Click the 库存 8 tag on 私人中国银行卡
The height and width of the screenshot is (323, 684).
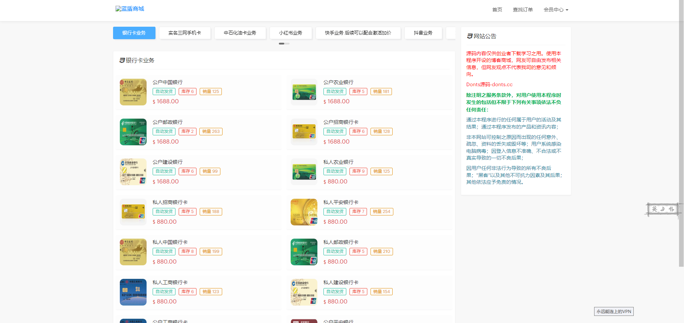tap(188, 251)
